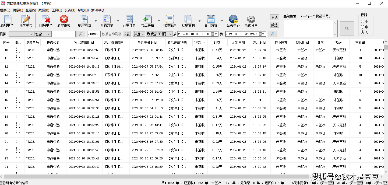Click time cell 2024-06-28 18:39:40
Image resolution: width=388 pixels, height=185 pixels.
84,58
